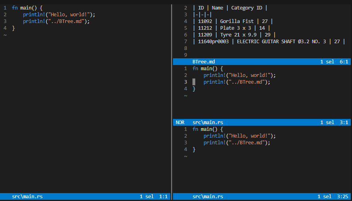The height and width of the screenshot is (201, 352).
Task: Click the closing brace in the left pane
Action: (13, 28)
